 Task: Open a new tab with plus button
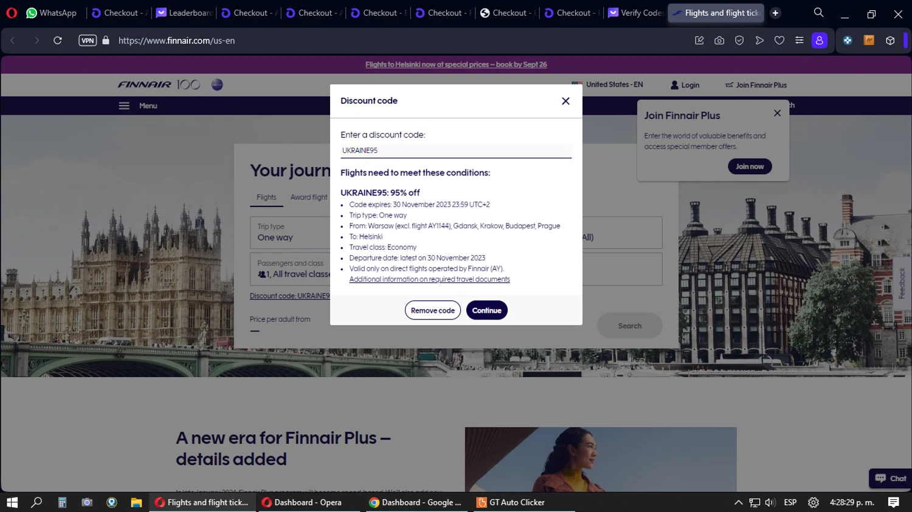coord(775,13)
